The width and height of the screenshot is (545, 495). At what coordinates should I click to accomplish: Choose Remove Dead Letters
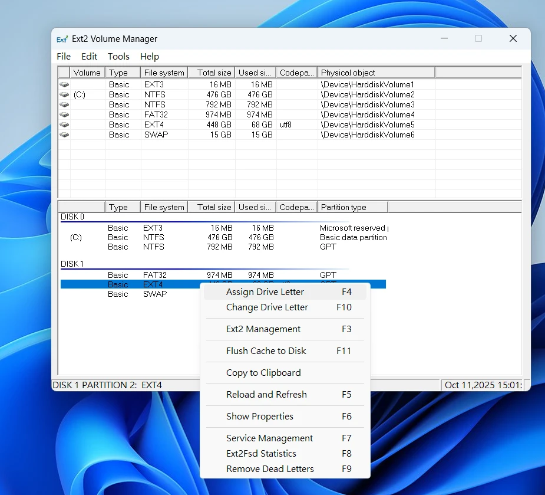tap(270, 469)
